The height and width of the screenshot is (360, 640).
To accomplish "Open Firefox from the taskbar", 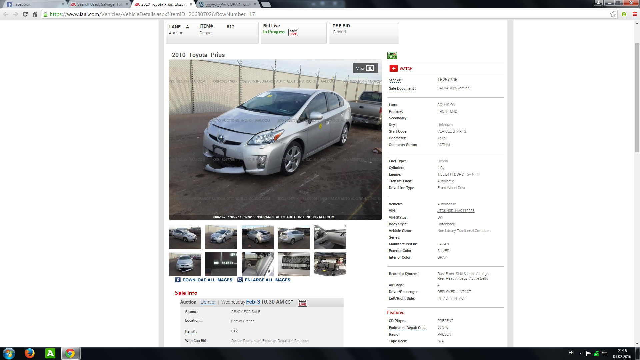I will point(30,353).
